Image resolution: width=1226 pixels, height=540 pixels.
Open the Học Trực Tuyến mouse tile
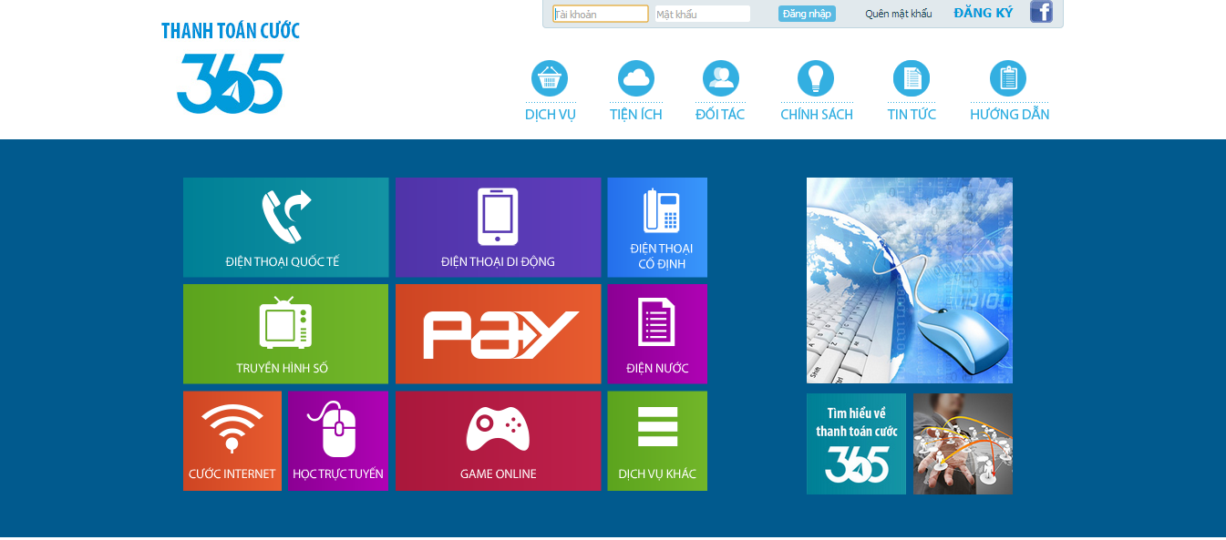338,441
